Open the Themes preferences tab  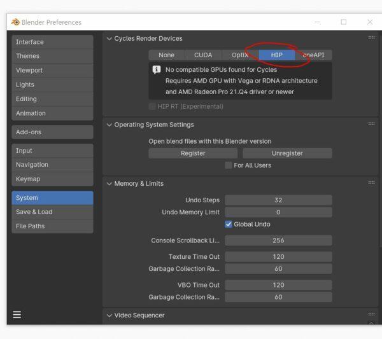click(x=52, y=56)
